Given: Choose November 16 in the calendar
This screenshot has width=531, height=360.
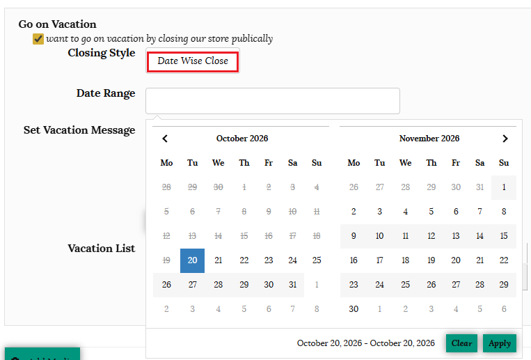Looking at the screenshot, I should tap(354, 260).
